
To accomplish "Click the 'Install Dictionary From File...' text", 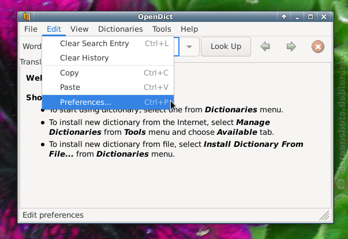I will tap(176, 149).
